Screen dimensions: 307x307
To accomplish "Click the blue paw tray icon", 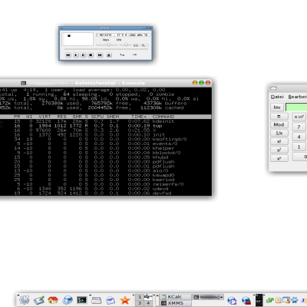I will [294, 300].
